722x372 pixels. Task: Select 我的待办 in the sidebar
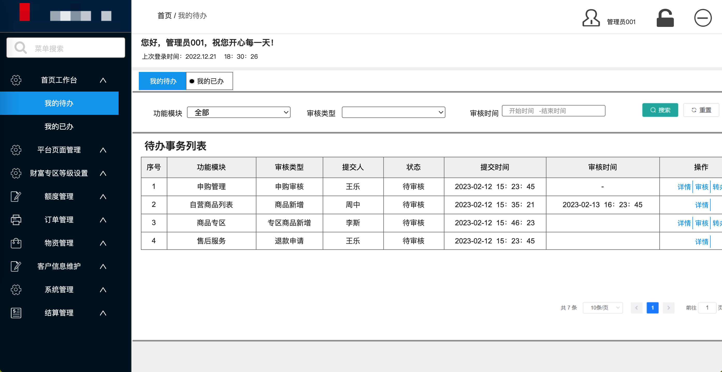[x=59, y=103]
